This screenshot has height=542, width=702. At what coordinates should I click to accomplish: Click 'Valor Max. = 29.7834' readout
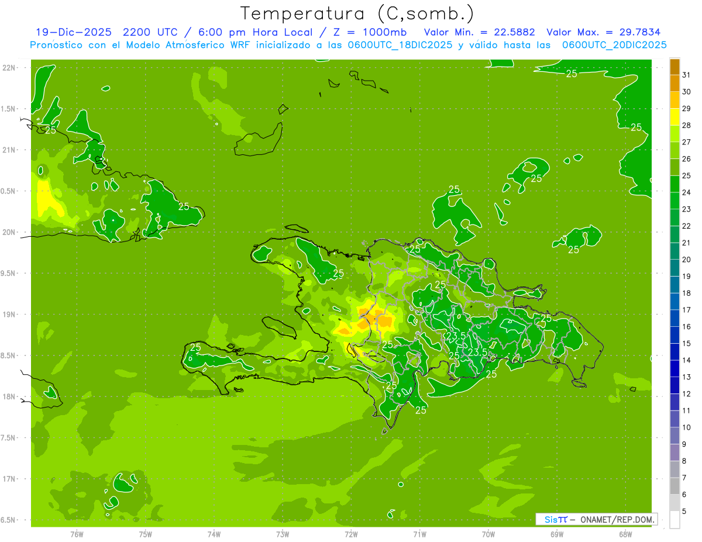click(x=604, y=32)
